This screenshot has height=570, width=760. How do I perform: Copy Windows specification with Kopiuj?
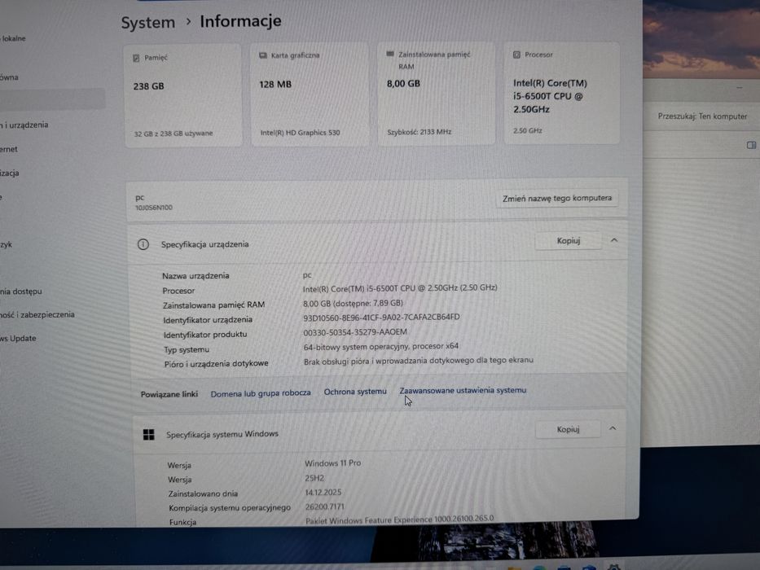[568, 429]
